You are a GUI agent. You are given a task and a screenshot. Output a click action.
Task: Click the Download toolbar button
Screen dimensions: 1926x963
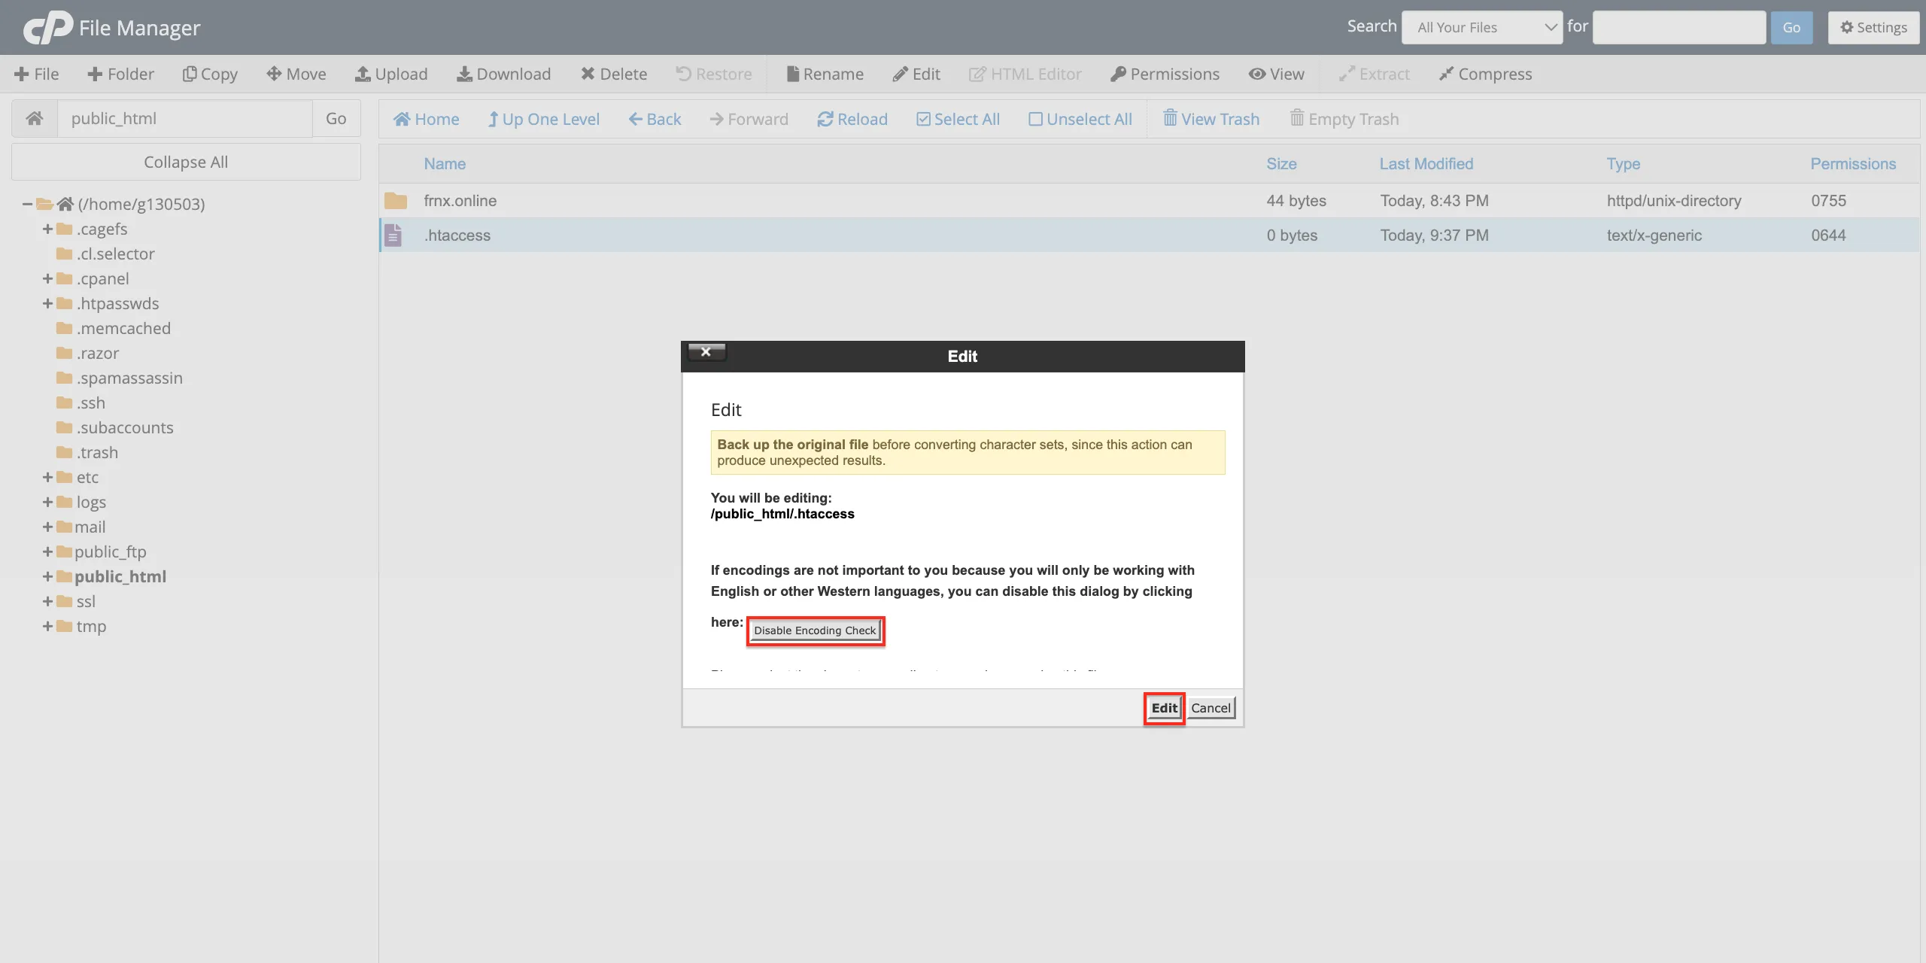(x=504, y=74)
